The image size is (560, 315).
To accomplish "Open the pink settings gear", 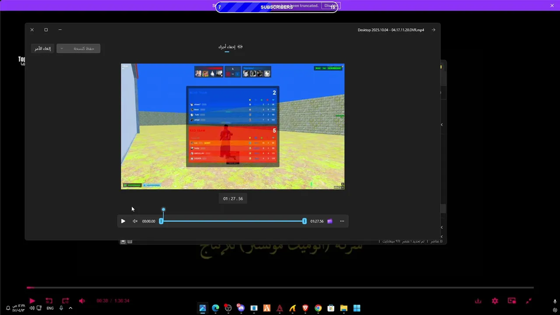I will pyautogui.click(x=495, y=301).
